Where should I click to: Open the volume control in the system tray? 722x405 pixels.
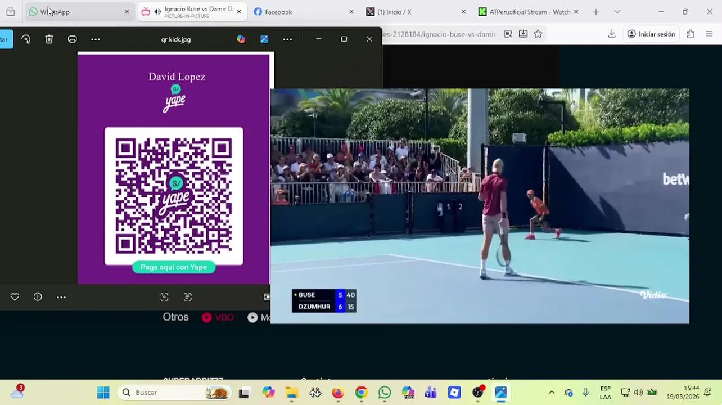638,393
